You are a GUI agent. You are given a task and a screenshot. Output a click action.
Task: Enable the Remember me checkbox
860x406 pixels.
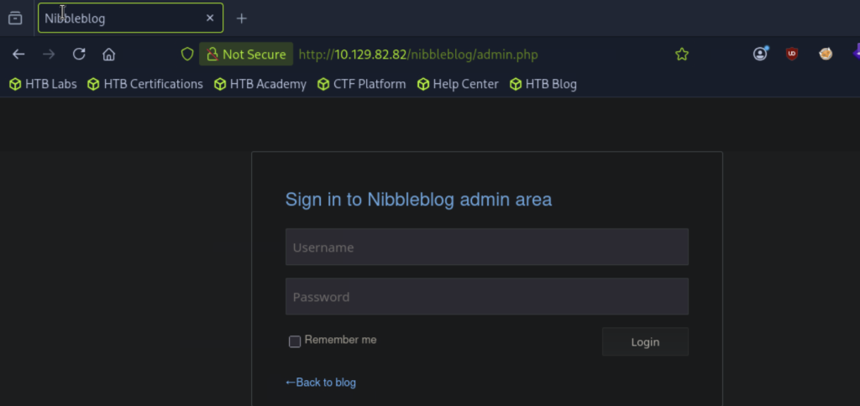pos(295,341)
